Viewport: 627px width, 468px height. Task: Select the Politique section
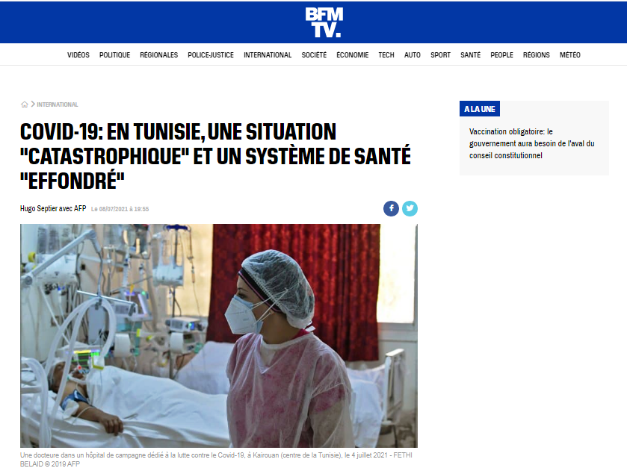tap(115, 55)
